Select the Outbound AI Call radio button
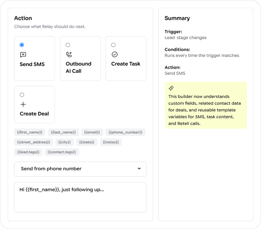This screenshot has height=229, width=261. (68, 45)
